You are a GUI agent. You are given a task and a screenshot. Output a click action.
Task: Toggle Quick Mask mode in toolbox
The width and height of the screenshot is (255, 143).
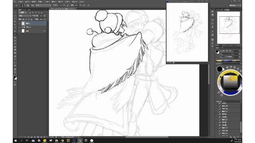pyautogui.click(x=15, y=81)
